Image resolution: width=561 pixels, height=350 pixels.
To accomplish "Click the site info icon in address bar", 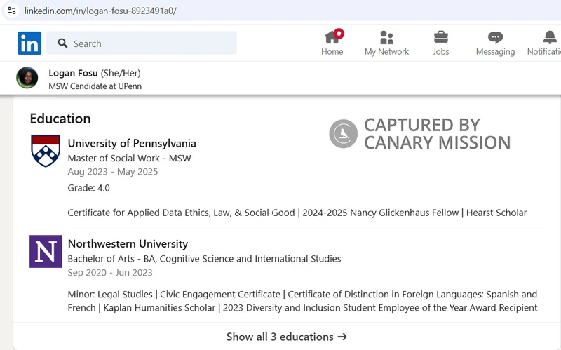I will 11,11.
